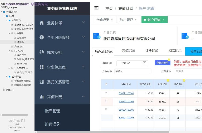Viewport: 202px width, 133px height.
Task: Switch to the 计费记录 tab
Action: [152, 50]
